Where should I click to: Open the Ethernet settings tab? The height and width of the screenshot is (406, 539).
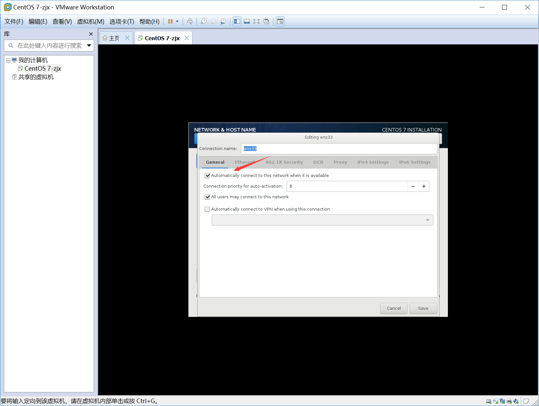245,162
